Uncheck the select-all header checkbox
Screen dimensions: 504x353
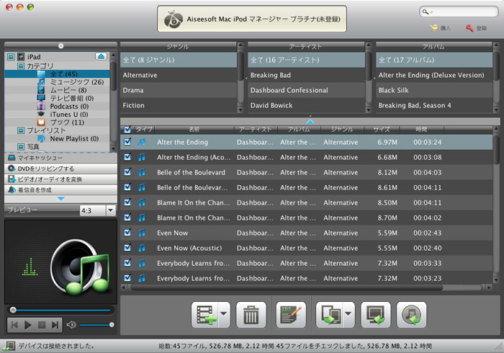(127, 130)
